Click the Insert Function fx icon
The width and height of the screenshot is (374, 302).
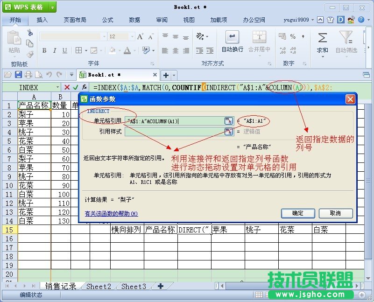(x=84, y=87)
